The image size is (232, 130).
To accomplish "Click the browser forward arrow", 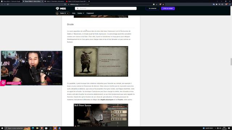I will click(5, 4).
